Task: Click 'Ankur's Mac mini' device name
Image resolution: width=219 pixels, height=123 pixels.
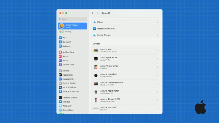Action: click(x=108, y=107)
